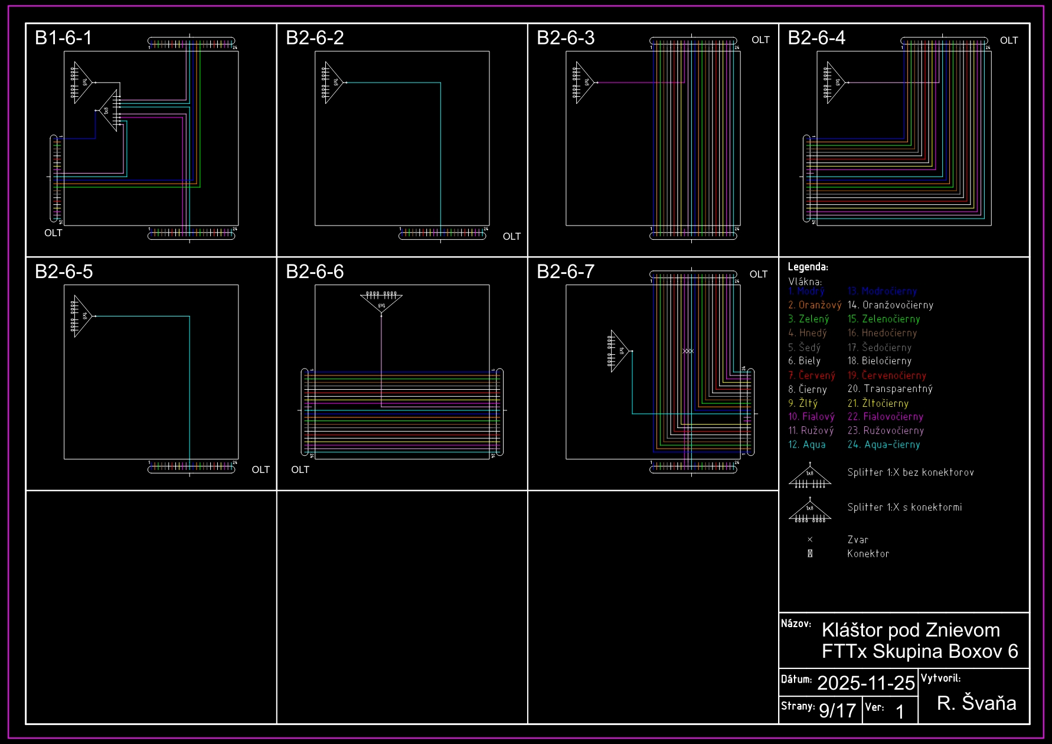Select the title text Kláštor pod Znievom
The height and width of the screenshot is (744, 1052).
tap(910, 630)
